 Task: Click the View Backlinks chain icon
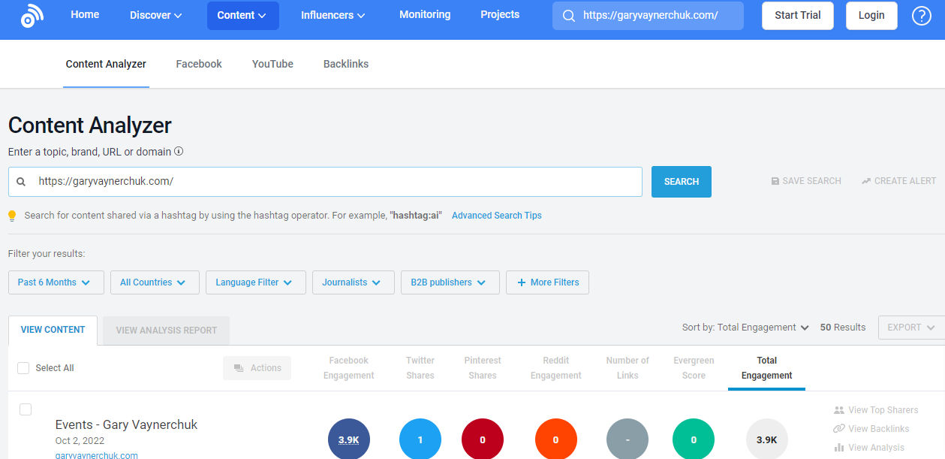(839, 429)
